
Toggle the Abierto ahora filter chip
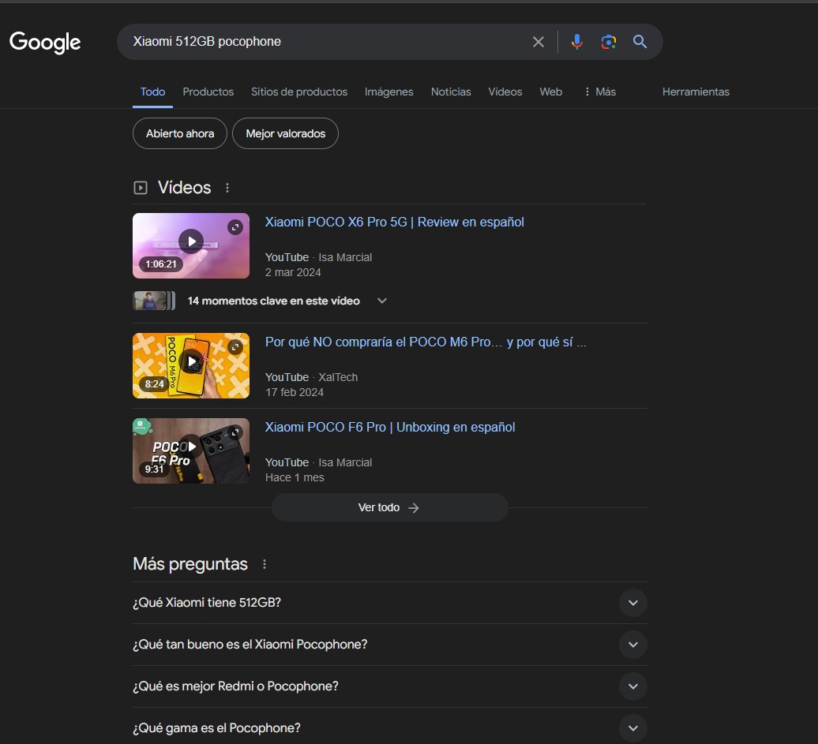point(180,134)
